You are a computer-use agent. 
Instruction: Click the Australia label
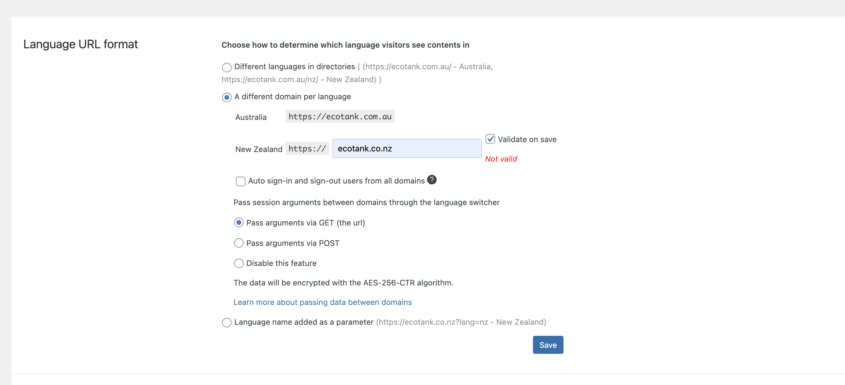pos(251,117)
